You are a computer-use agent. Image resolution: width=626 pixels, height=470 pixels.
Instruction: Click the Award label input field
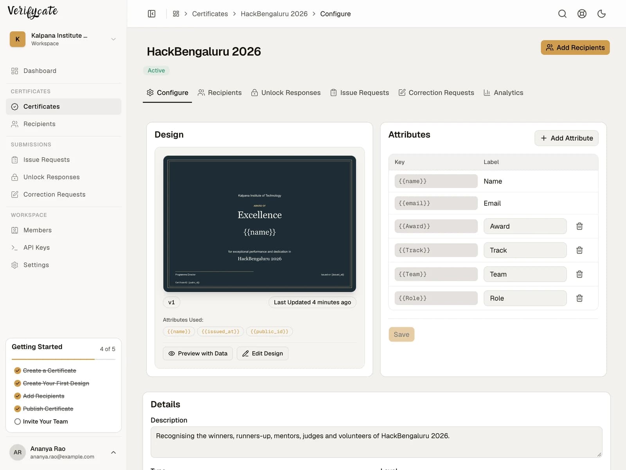[525, 226]
